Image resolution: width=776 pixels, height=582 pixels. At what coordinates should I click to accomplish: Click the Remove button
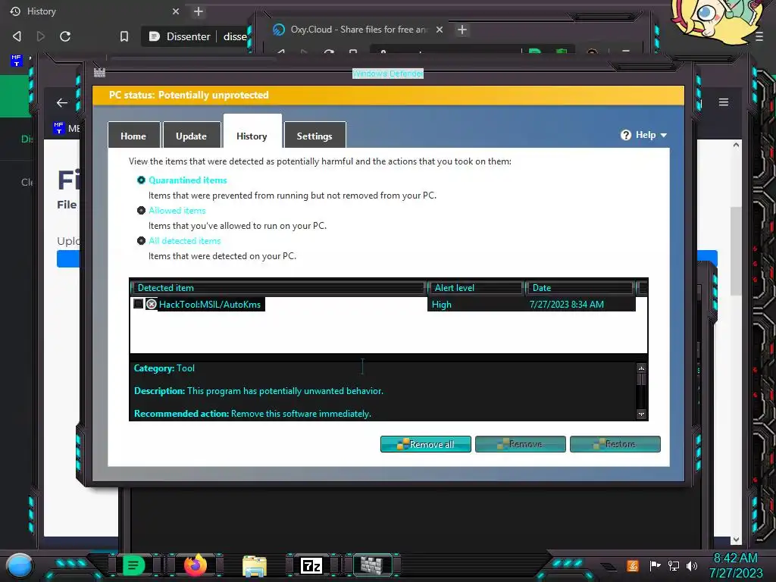(x=520, y=444)
